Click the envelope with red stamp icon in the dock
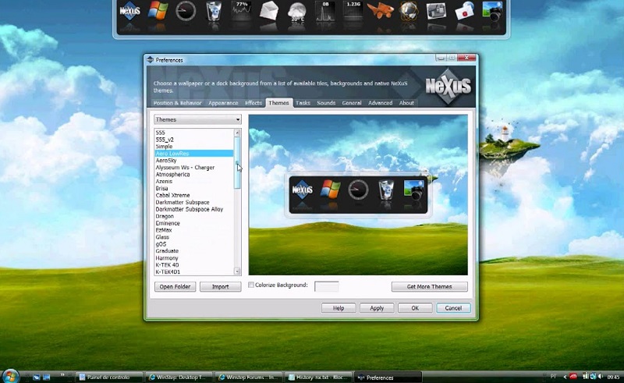The height and width of the screenshot is (383, 624). 464,11
